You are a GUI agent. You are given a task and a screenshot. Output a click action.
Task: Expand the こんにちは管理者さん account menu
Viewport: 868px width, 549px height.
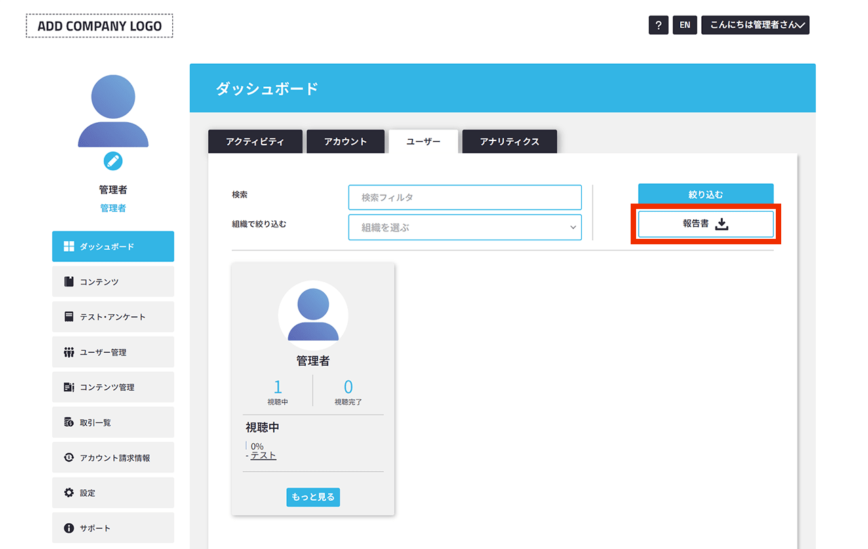pyautogui.click(x=755, y=24)
